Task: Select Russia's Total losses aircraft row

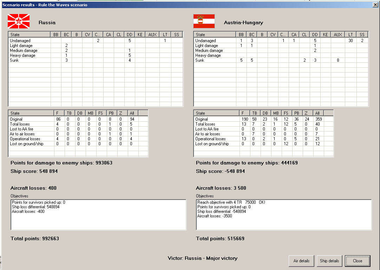Action: coord(78,124)
